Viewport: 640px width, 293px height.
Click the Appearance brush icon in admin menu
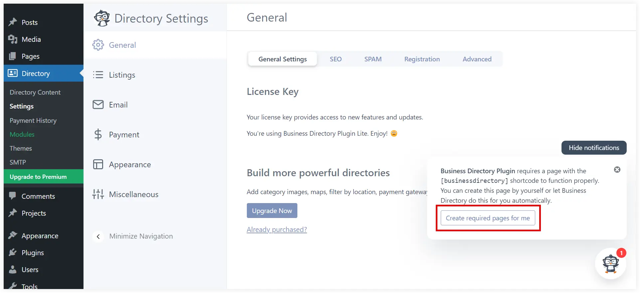click(13, 235)
